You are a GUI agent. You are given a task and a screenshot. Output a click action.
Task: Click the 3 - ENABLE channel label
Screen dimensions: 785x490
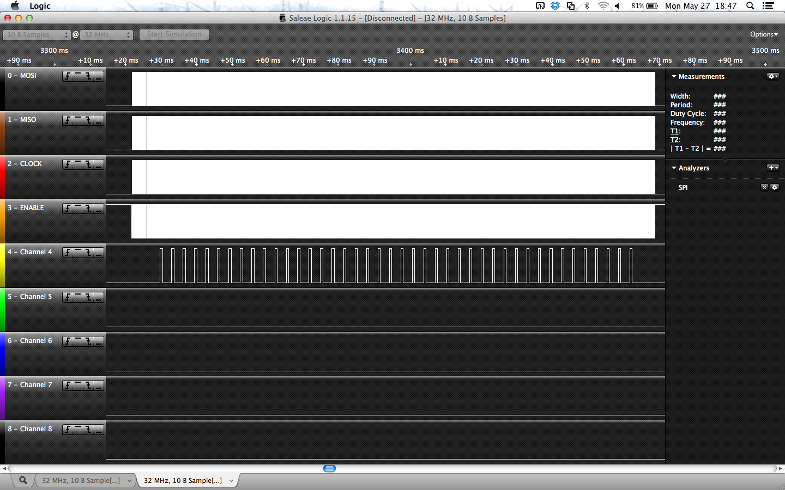[x=26, y=208]
